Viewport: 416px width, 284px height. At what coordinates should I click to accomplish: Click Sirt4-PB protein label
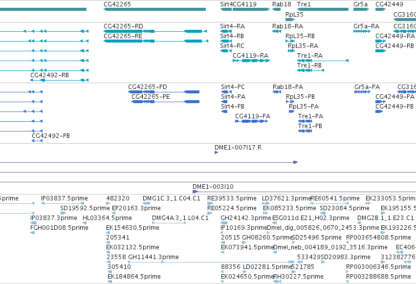(x=233, y=107)
